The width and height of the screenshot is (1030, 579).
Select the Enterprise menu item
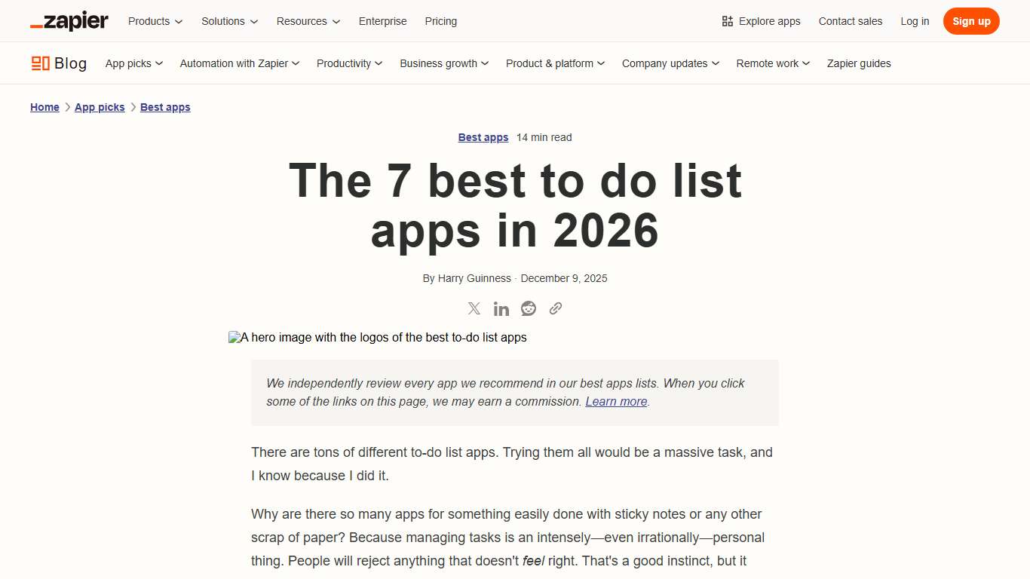pos(382,21)
